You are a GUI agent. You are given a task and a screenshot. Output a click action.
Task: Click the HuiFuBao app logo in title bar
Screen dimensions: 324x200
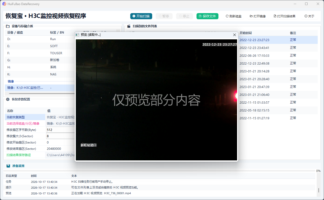click(4, 4)
